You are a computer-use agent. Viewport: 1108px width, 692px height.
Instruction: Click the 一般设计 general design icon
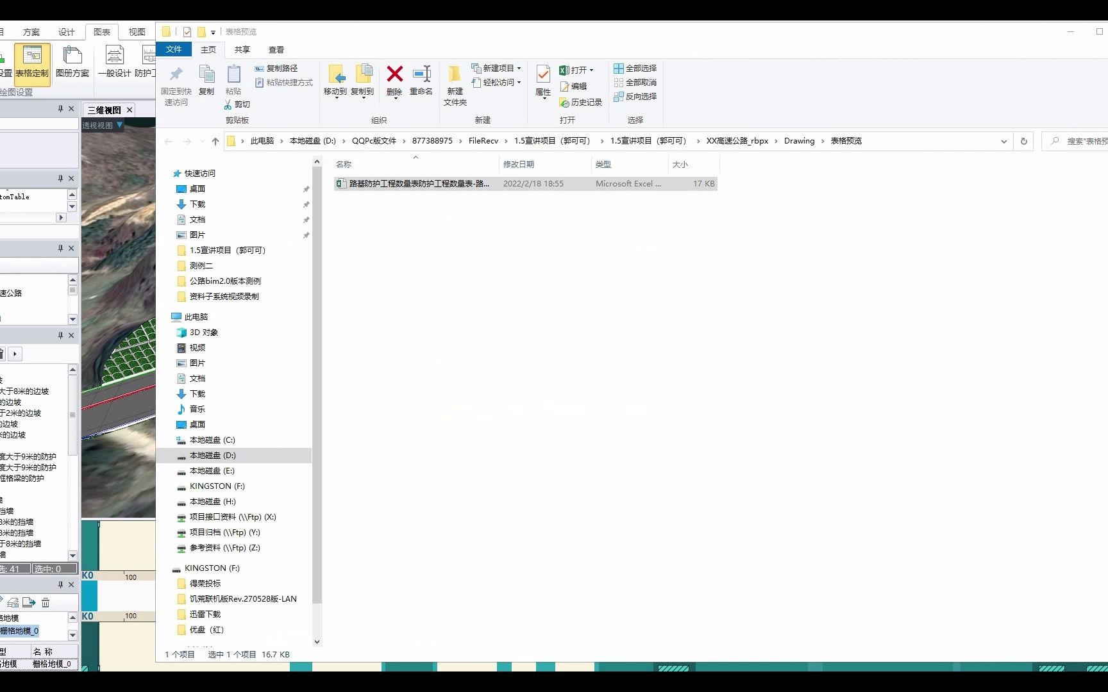[114, 64]
